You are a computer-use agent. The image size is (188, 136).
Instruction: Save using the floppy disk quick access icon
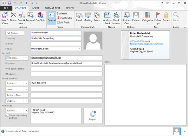(9, 3)
